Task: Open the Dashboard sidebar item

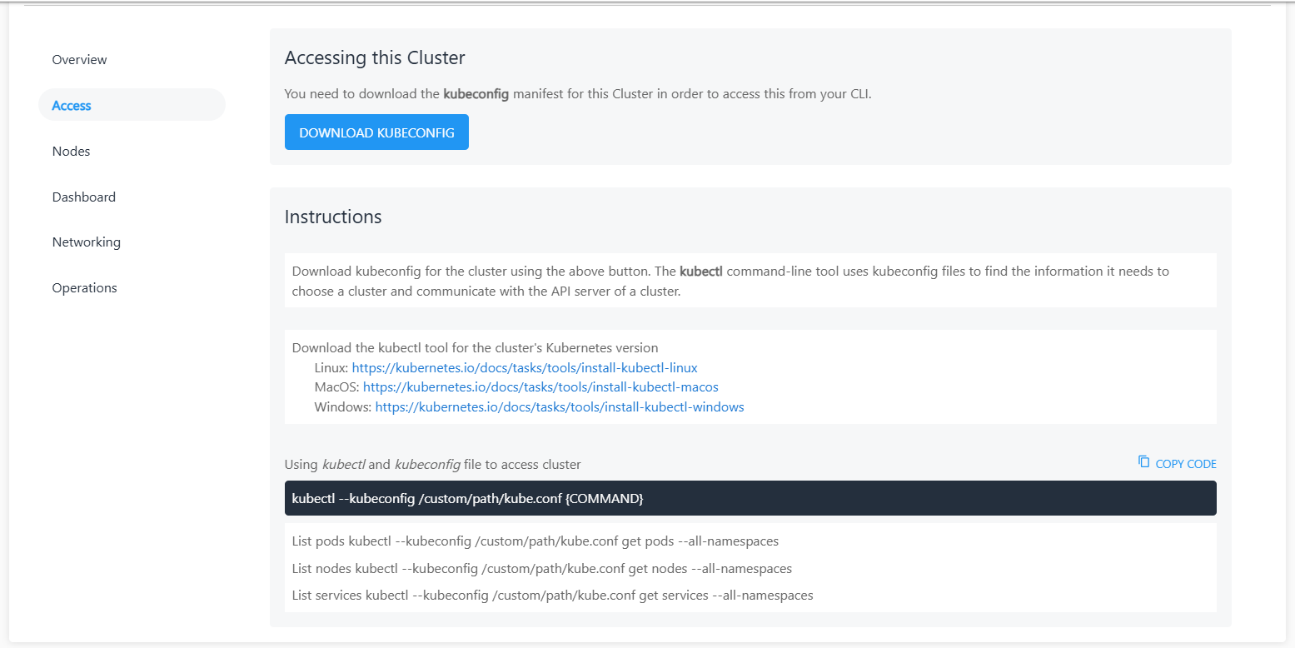Action: pyautogui.click(x=83, y=197)
